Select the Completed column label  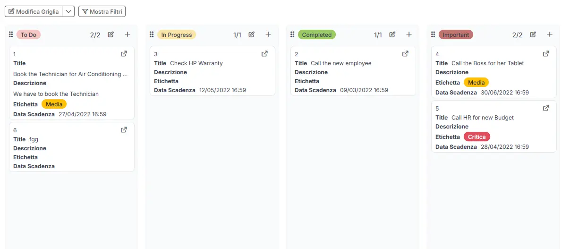(x=317, y=34)
